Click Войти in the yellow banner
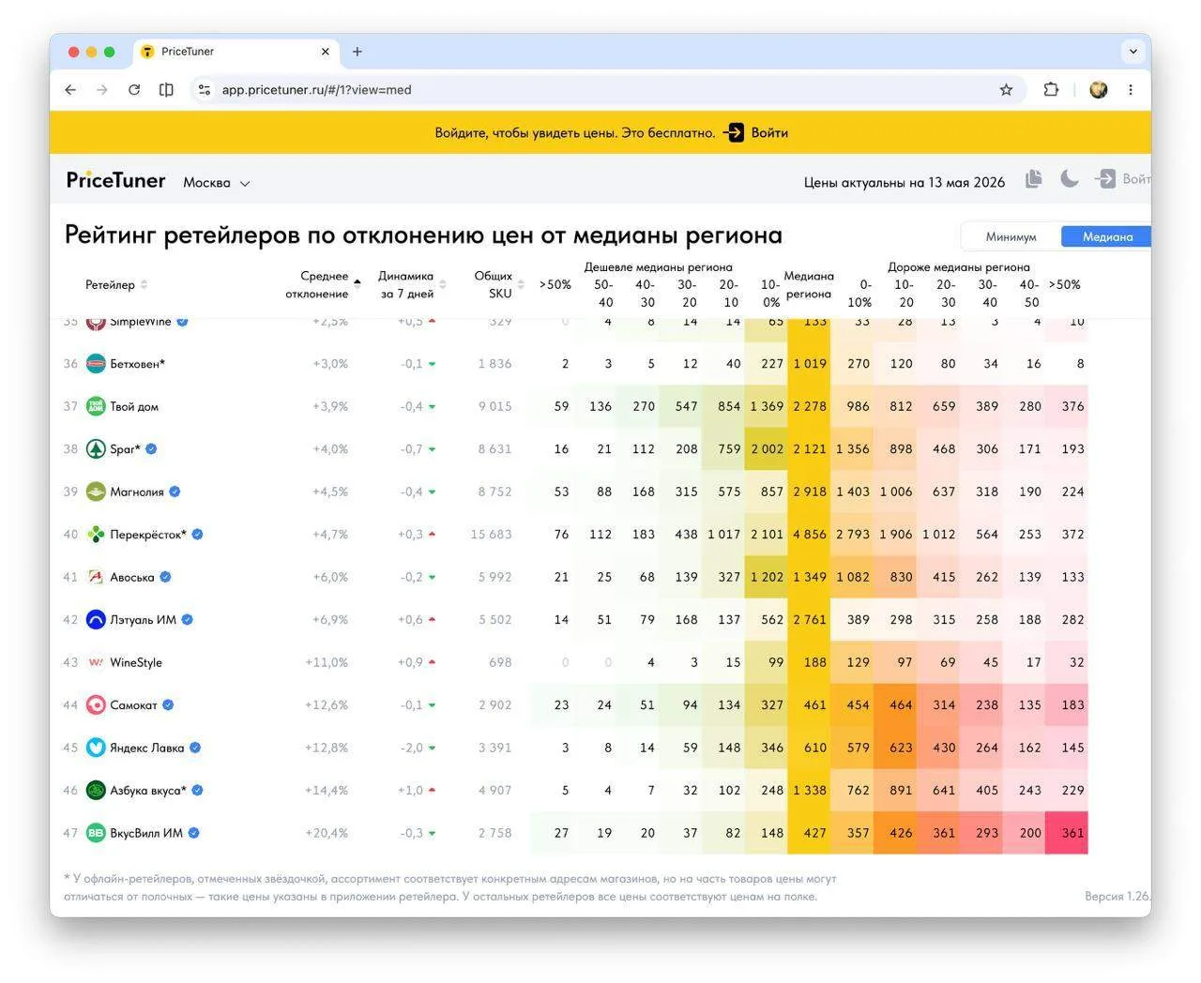 coord(757,132)
